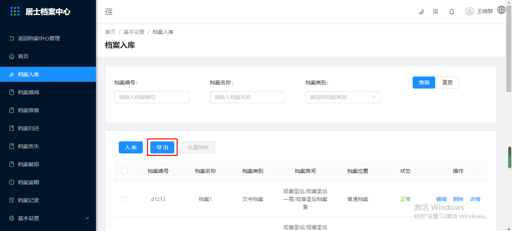Click the 批量删除 button
Screen dimensions: 512x231
198,147
